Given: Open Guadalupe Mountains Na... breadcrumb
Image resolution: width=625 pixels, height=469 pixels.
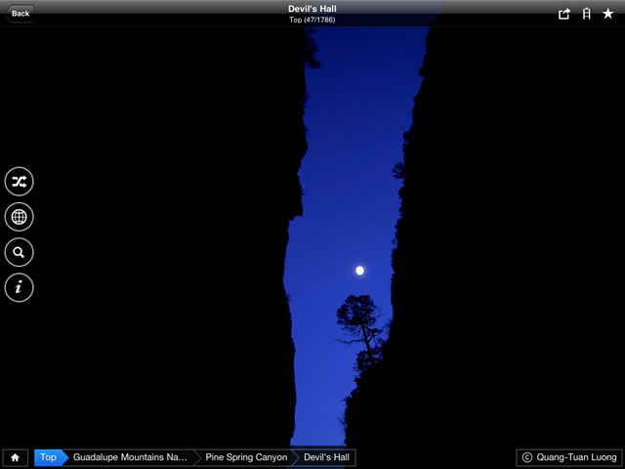Looking at the screenshot, I should (130, 457).
